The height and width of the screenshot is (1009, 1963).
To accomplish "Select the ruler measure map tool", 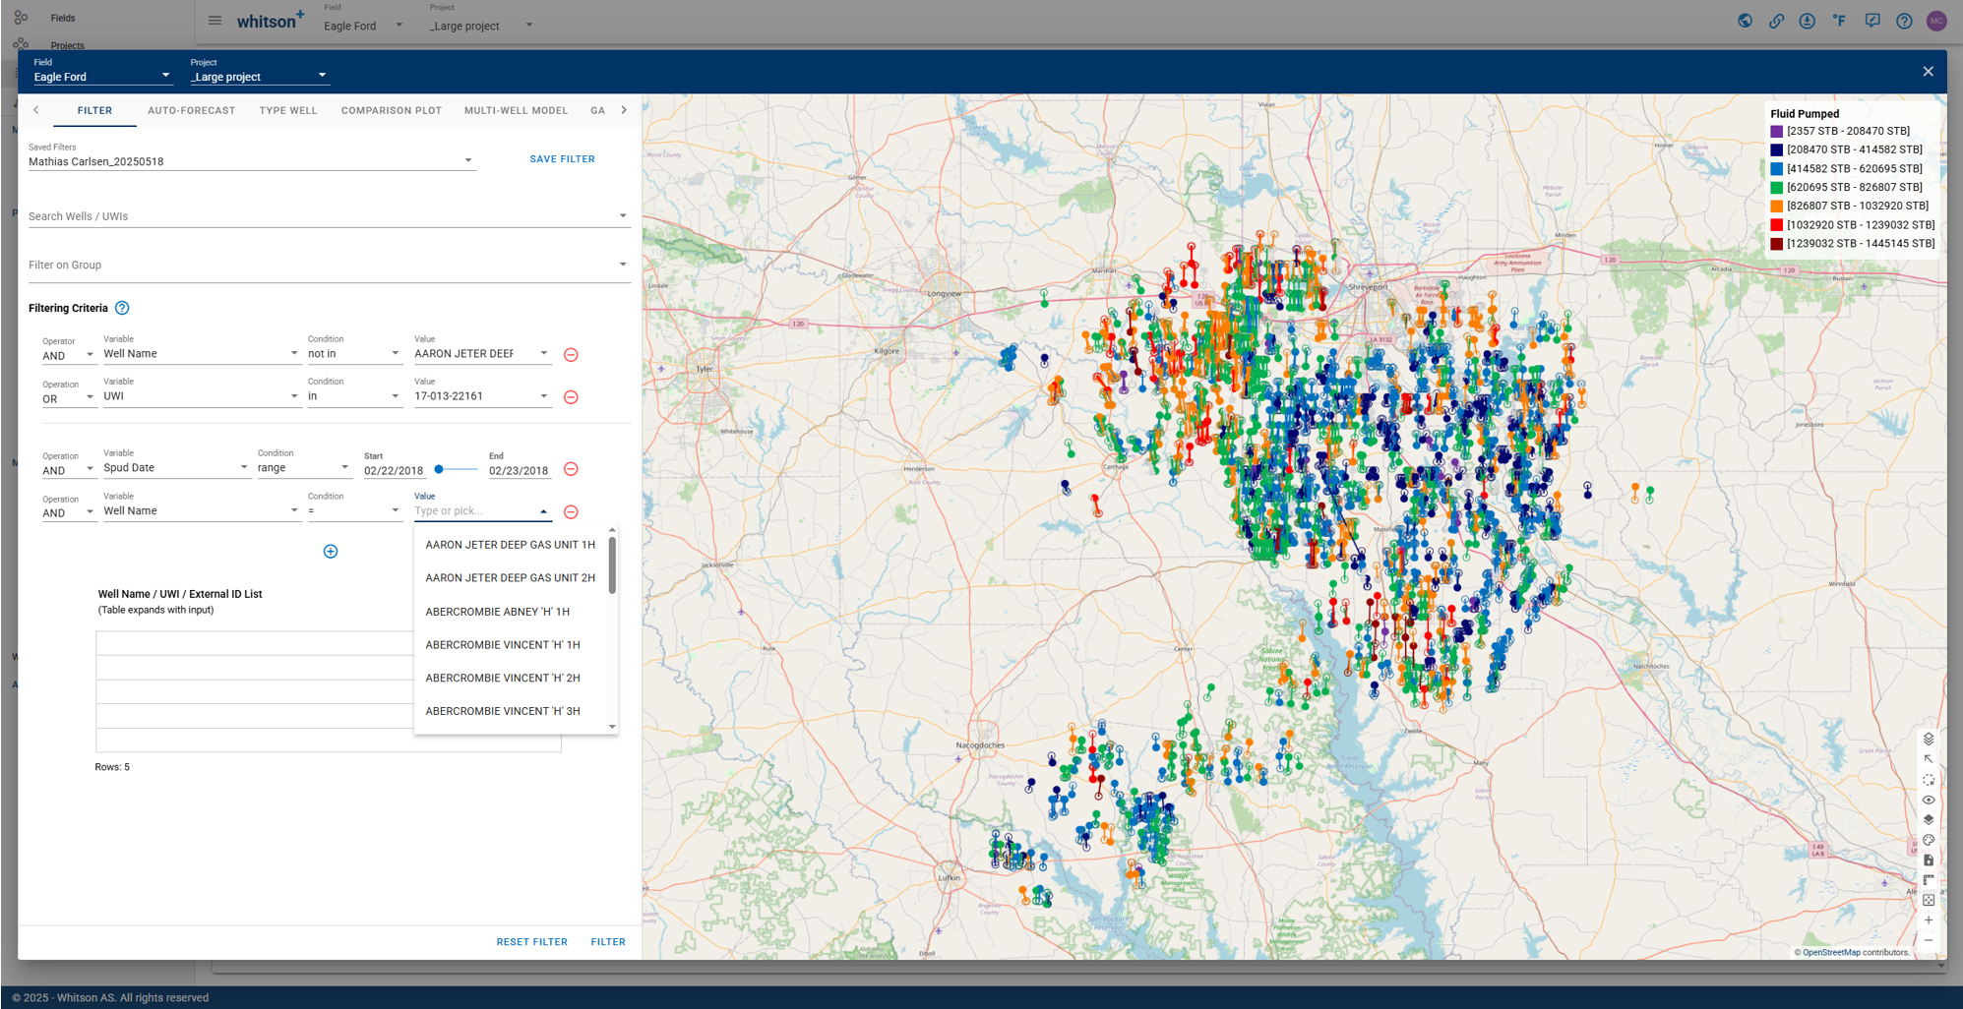I will click(1929, 880).
